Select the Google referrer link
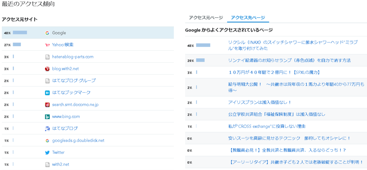 [59, 33]
